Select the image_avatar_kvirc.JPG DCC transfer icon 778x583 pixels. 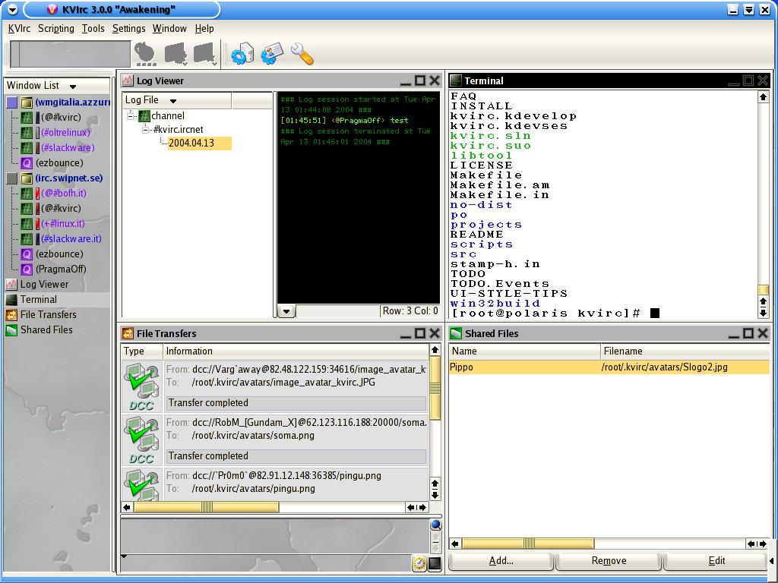[142, 386]
